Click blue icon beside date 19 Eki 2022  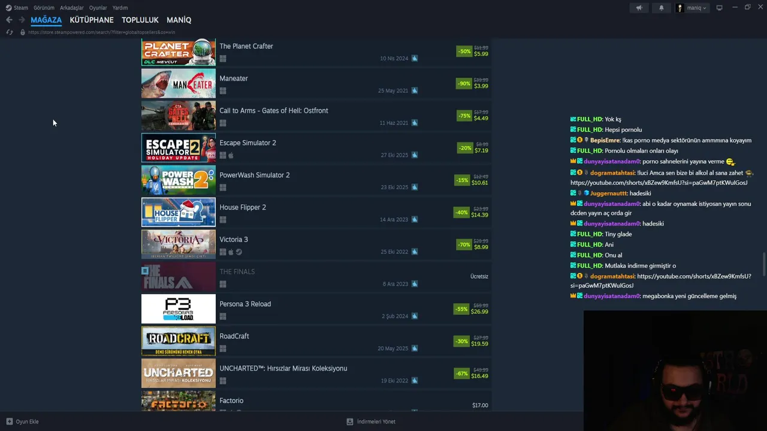coord(415,381)
